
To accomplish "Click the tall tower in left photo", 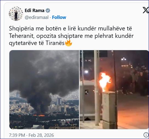I will click(x=59, y=102).
